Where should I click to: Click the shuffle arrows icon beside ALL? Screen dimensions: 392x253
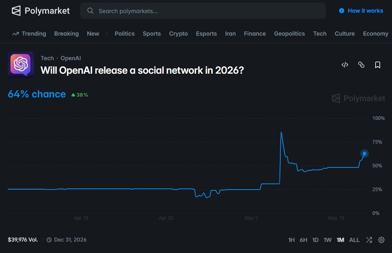[369, 240]
